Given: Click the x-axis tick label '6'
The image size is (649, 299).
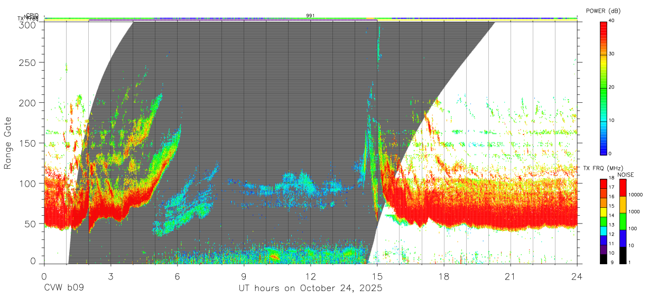Looking at the screenshot, I should pyautogui.click(x=177, y=276).
